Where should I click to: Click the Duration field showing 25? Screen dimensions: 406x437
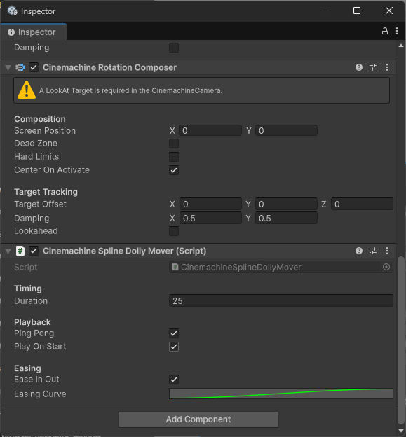281,300
